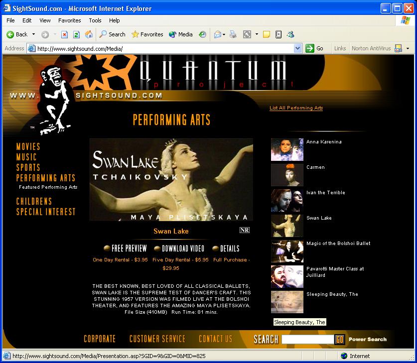Click the Anna Karenina thumbnail
Image resolution: width=417 pixels, height=363 pixels.
coord(287,149)
